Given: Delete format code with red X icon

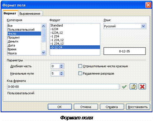Looking at the screenshot, I should (142, 87).
